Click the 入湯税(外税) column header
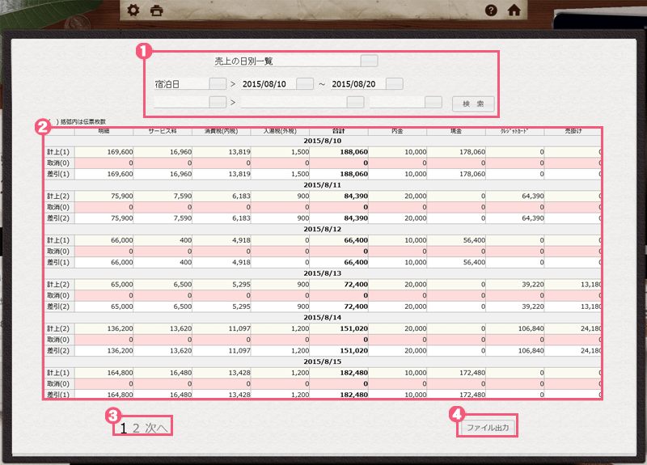The image size is (647, 465). 280,131
